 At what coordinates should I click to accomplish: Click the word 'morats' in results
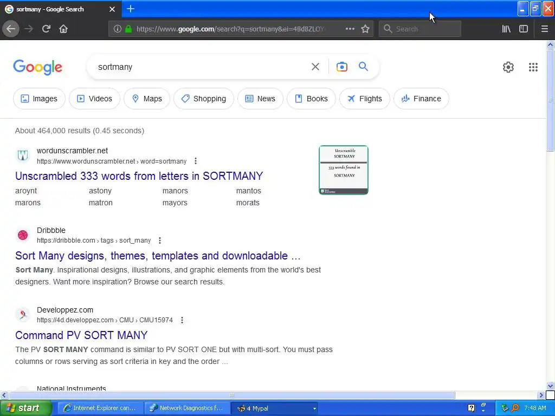pyautogui.click(x=248, y=203)
